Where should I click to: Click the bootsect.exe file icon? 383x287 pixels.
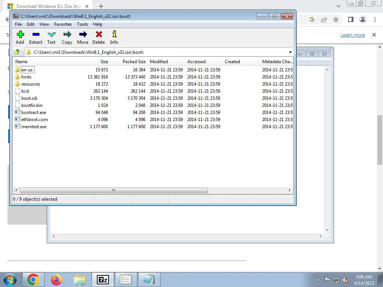17,112
